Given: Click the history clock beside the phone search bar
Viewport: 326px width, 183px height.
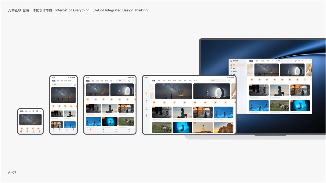Looking at the screenshot, I should (75, 85).
